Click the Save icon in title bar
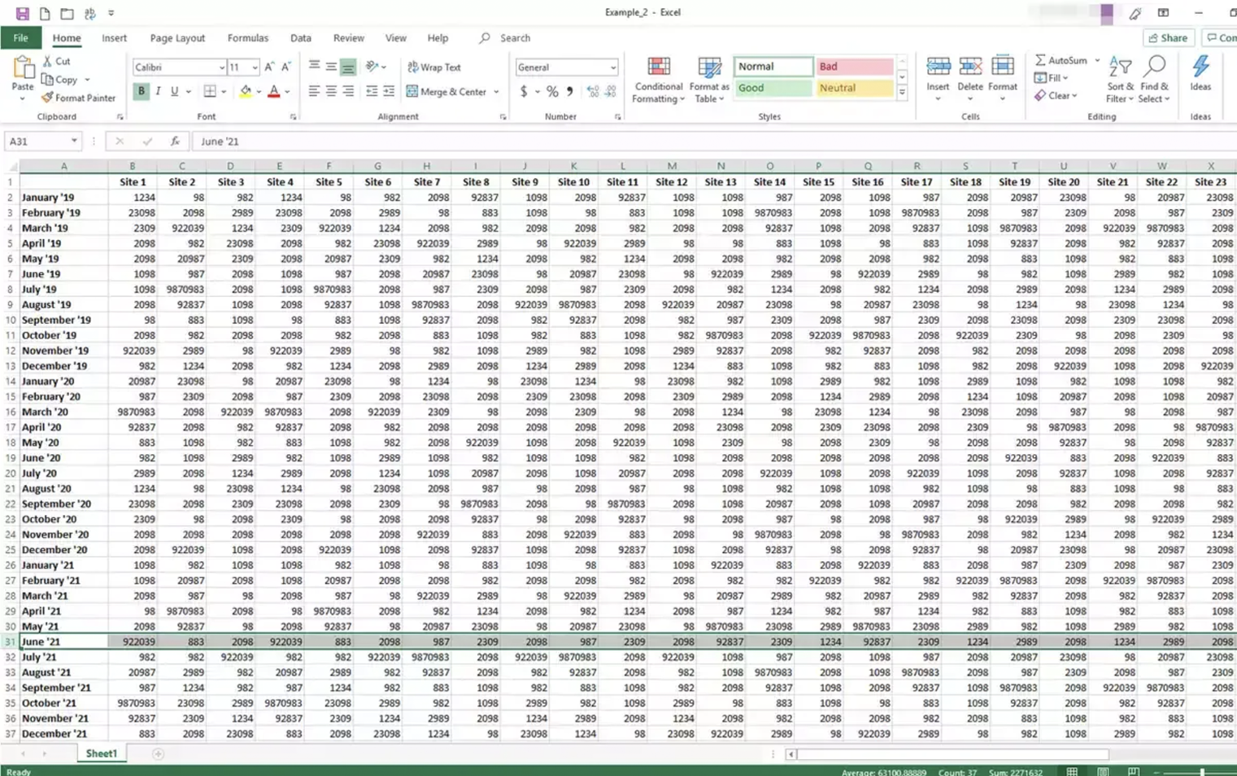Image resolution: width=1237 pixels, height=776 pixels. tap(22, 13)
